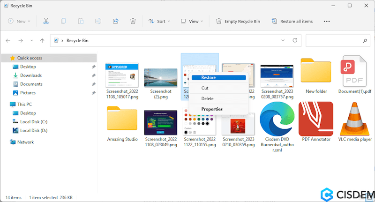Image resolution: width=375 pixels, height=202 pixels.
Task: Select the PDF Annotator icon
Action: point(316,119)
